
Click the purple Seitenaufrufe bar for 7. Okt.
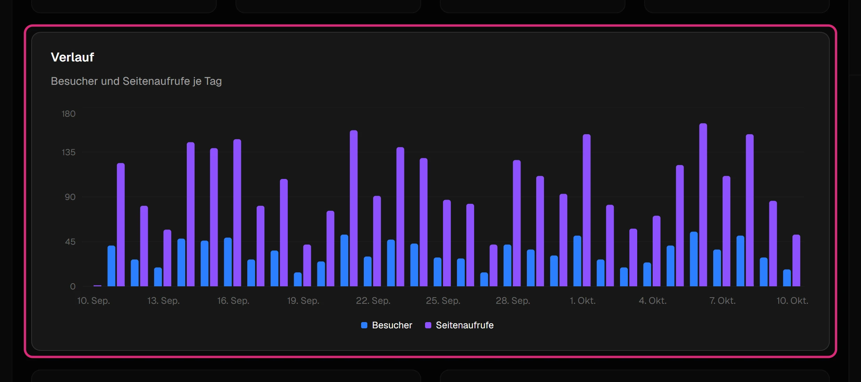tap(726, 231)
